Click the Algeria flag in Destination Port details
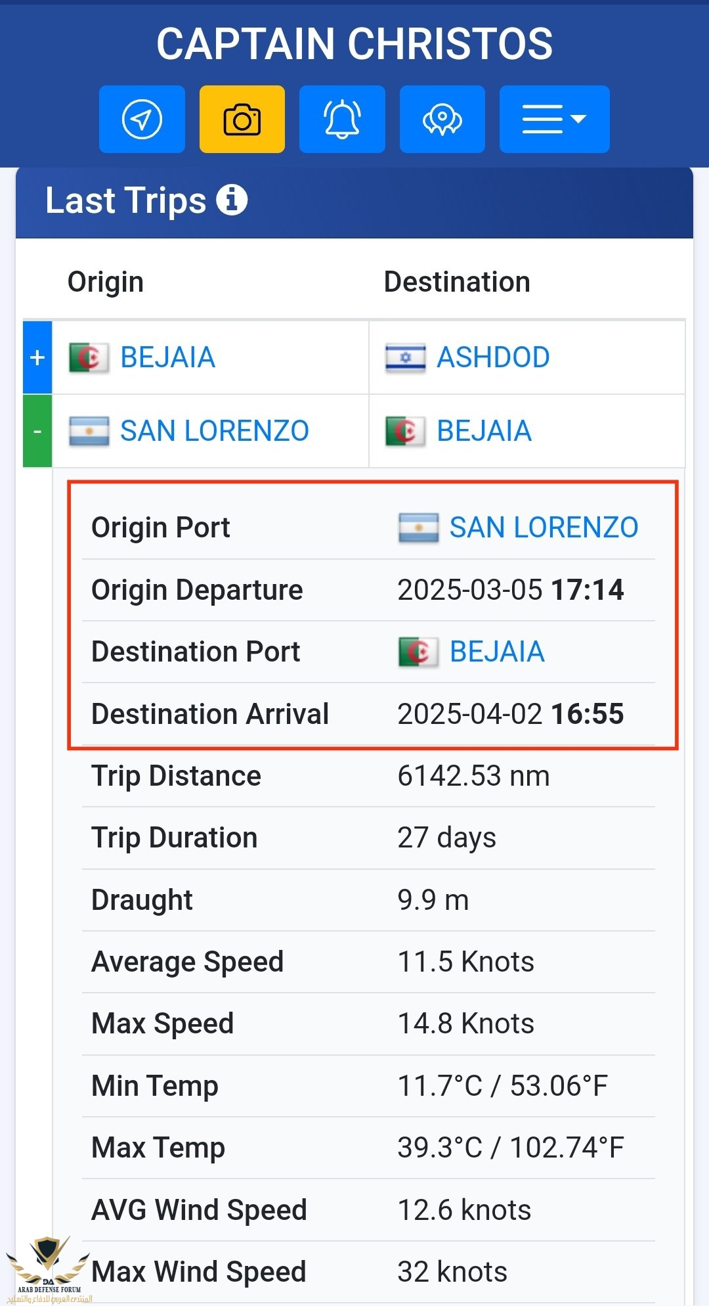The width and height of the screenshot is (709, 1306). (x=418, y=652)
